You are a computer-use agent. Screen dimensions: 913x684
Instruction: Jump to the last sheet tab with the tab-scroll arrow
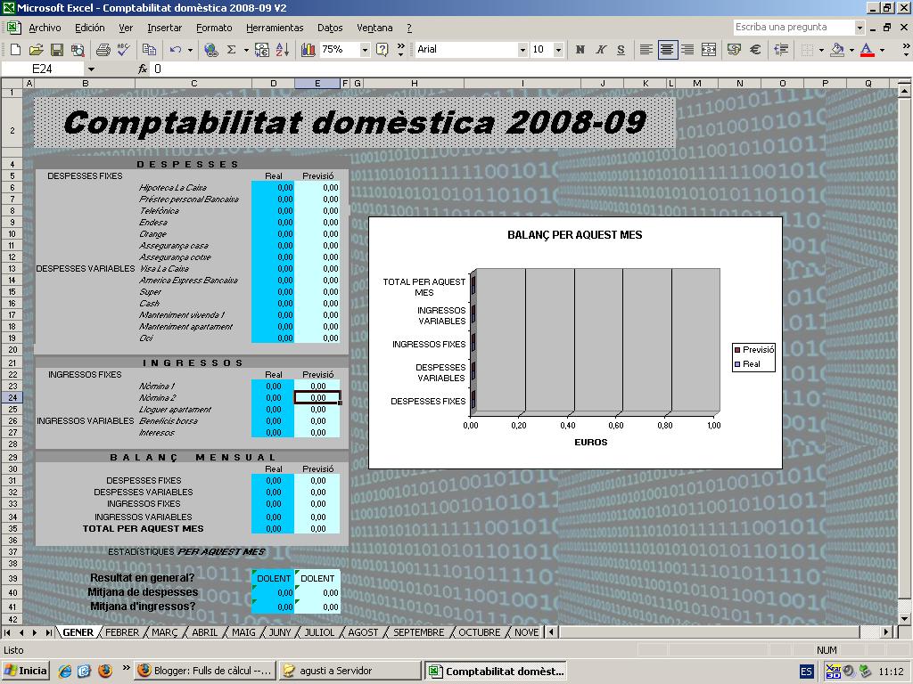pos(48,632)
